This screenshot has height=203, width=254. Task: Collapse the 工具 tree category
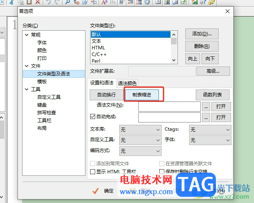tap(27, 89)
